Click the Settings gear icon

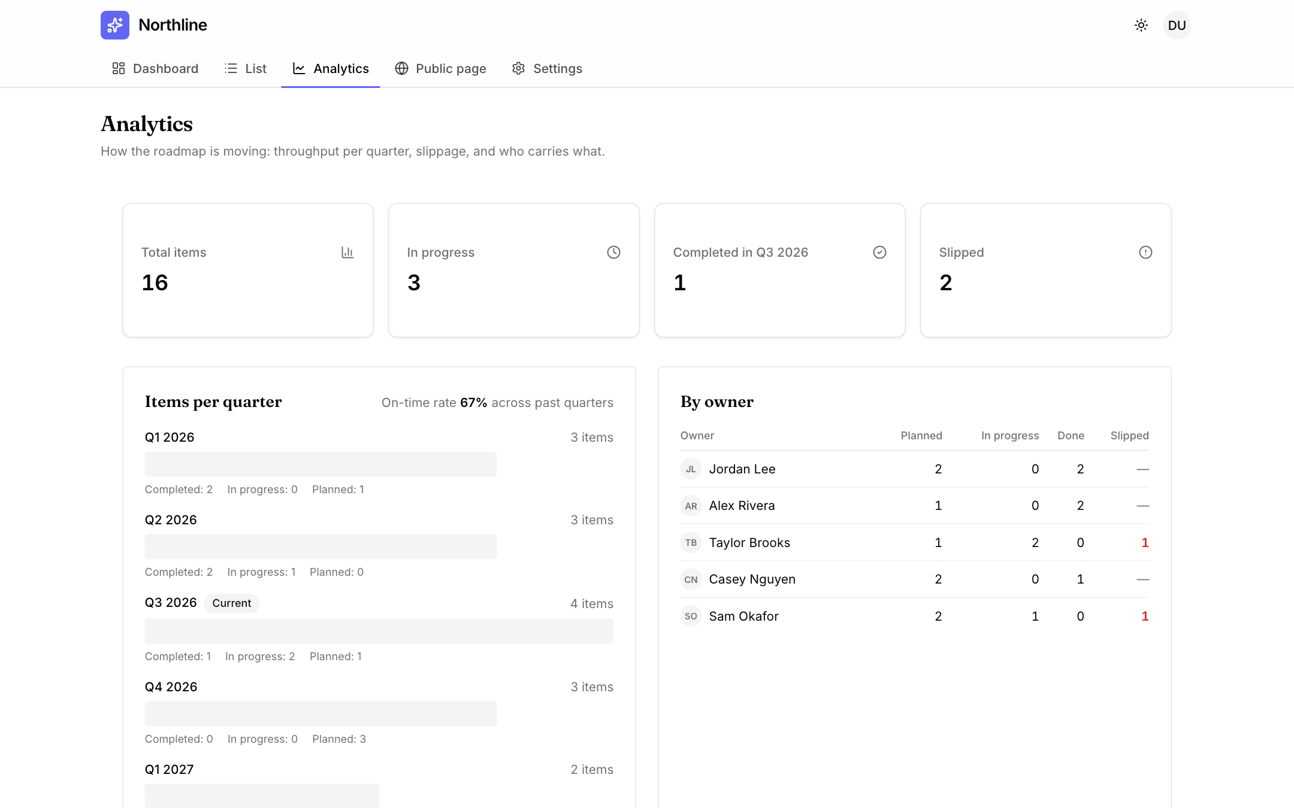point(519,68)
